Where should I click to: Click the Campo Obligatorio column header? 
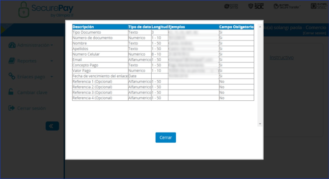click(237, 27)
